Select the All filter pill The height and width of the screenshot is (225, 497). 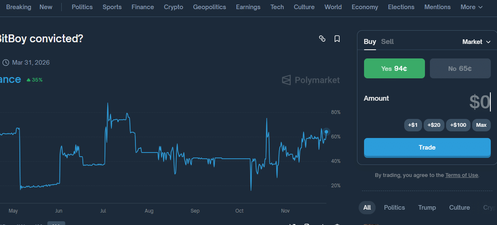click(x=367, y=208)
